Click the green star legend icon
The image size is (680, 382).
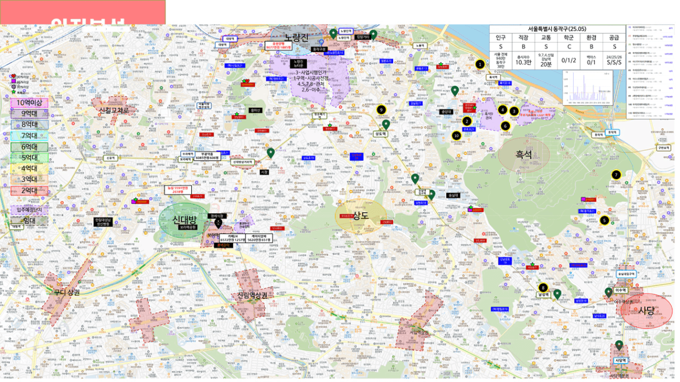click(x=13, y=93)
